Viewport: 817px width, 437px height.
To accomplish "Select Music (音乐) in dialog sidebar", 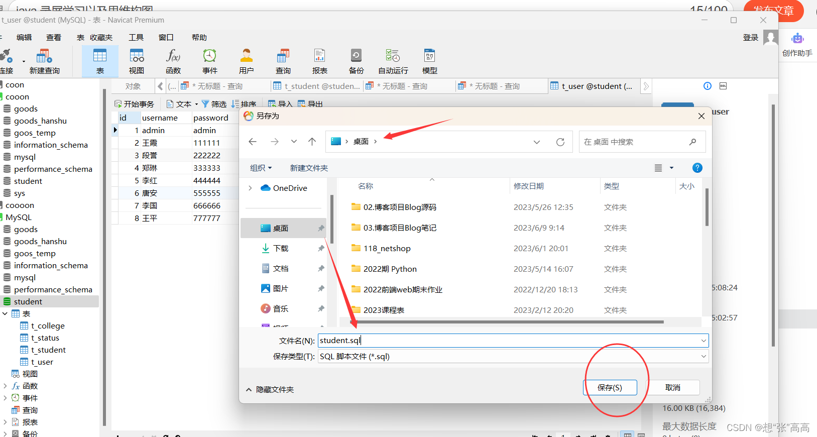I will click(281, 308).
